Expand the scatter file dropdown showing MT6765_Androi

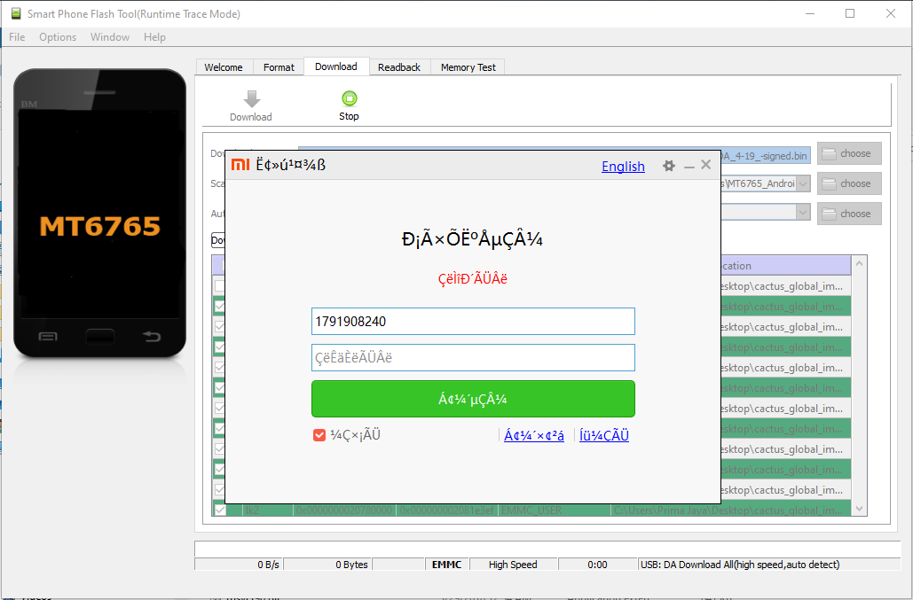[x=803, y=183]
